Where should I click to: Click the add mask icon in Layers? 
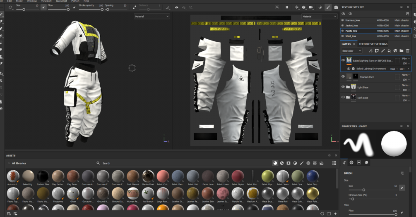377,50
